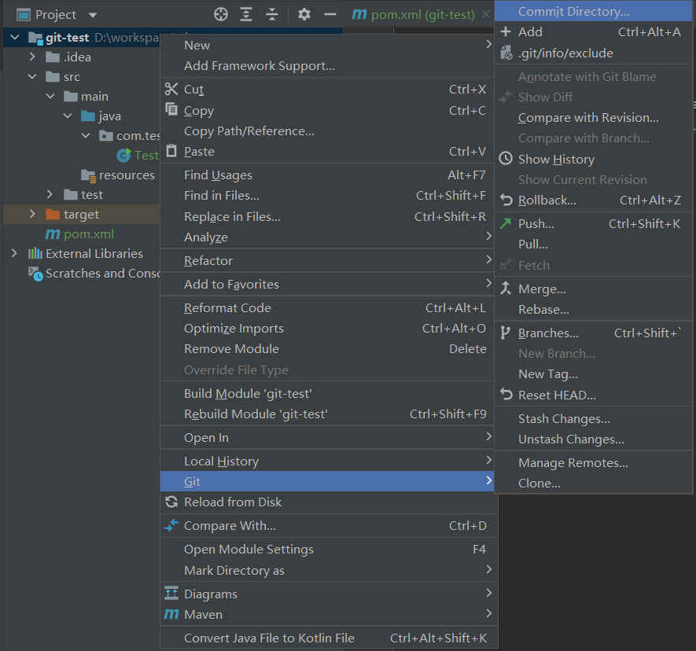Viewport: 696px width, 651px height.
Task: Collapse the git-test root node
Action: (x=15, y=37)
